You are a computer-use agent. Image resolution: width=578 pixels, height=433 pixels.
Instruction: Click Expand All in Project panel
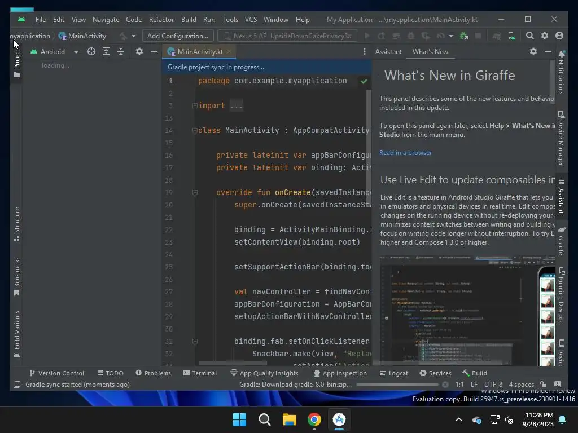point(106,51)
